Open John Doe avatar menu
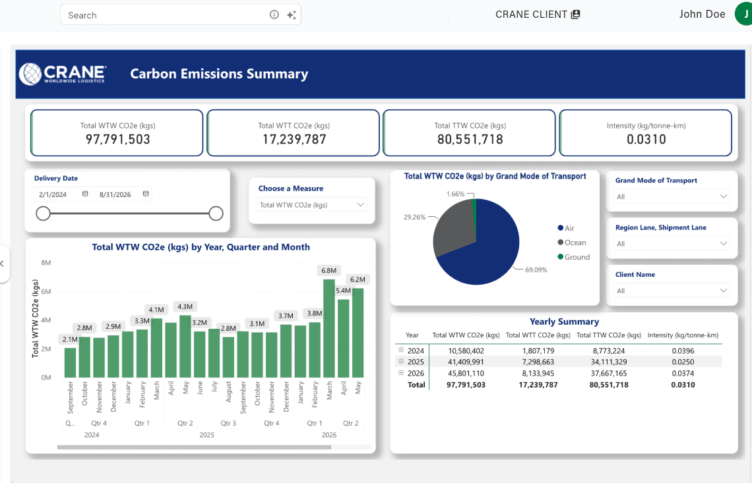The image size is (752, 485). point(744,14)
